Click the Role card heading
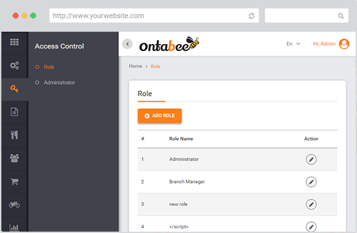Viewport: 357px width, 233px height. (145, 94)
